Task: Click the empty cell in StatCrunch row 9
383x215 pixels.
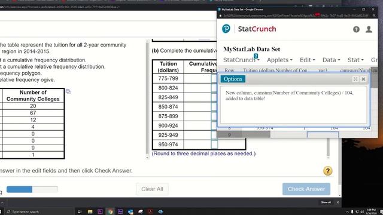Action: (323, 135)
